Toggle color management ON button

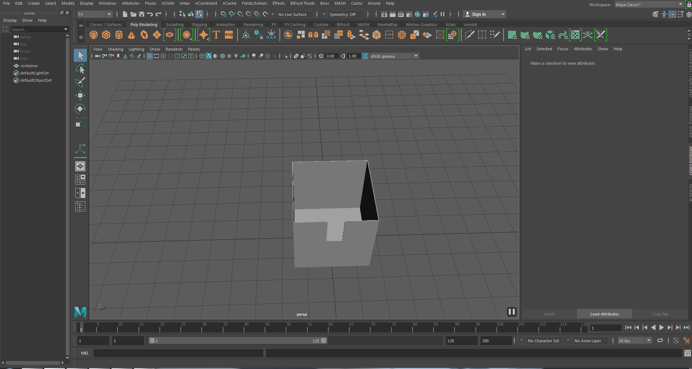click(x=365, y=56)
